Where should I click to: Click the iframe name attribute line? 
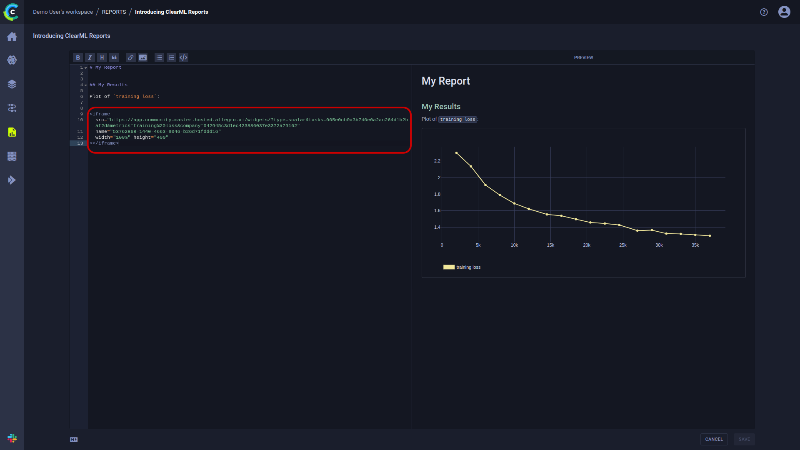(158, 132)
